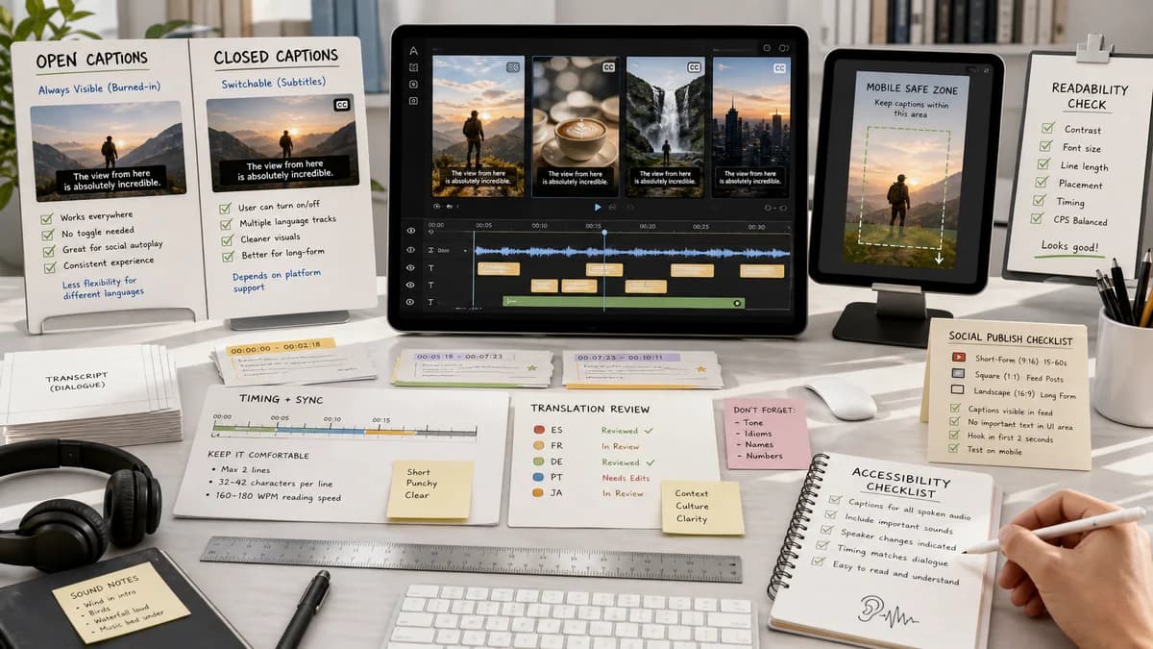Click the rounded-square icon at editor top right

[x=767, y=48]
